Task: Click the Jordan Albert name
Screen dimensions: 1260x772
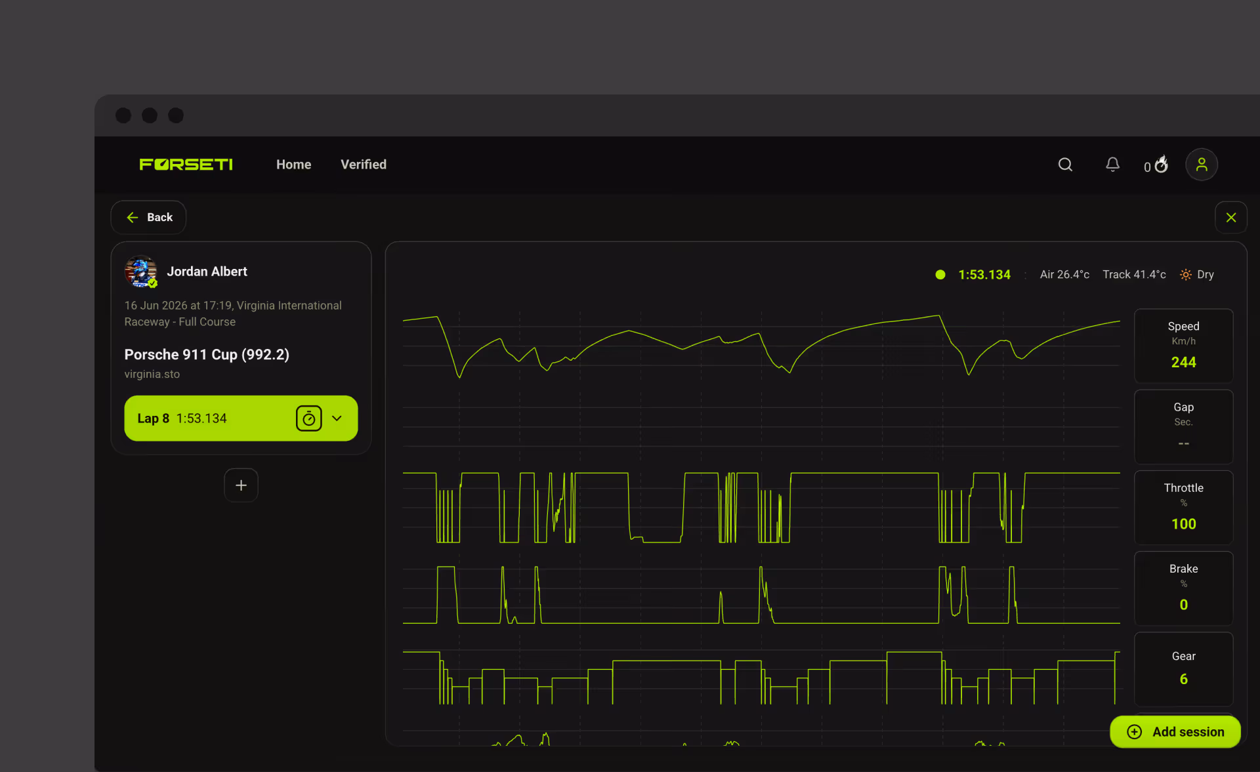Action: pos(207,272)
